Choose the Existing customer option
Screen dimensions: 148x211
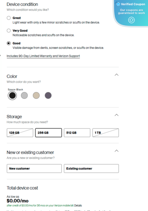tap(91, 168)
